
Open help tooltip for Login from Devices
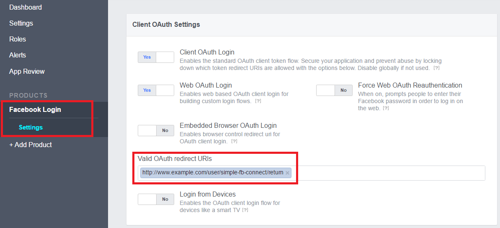coord(245,210)
